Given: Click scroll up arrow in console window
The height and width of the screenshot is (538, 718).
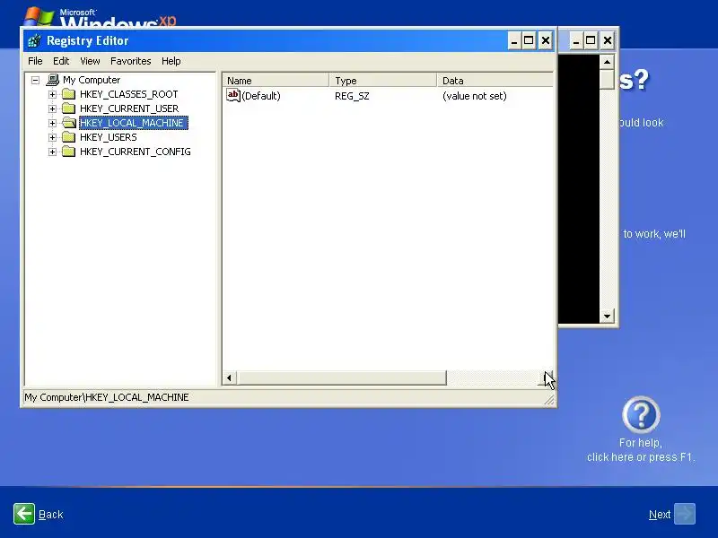Looking at the screenshot, I should tap(607, 62).
